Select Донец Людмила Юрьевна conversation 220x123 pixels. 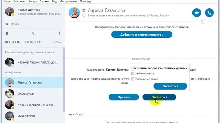(32, 105)
